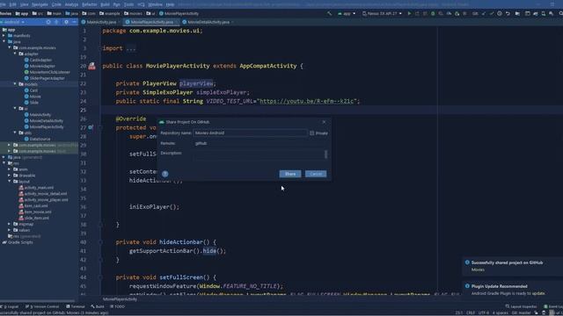
Task: Open the app run configuration dropdown
Action: point(347,14)
